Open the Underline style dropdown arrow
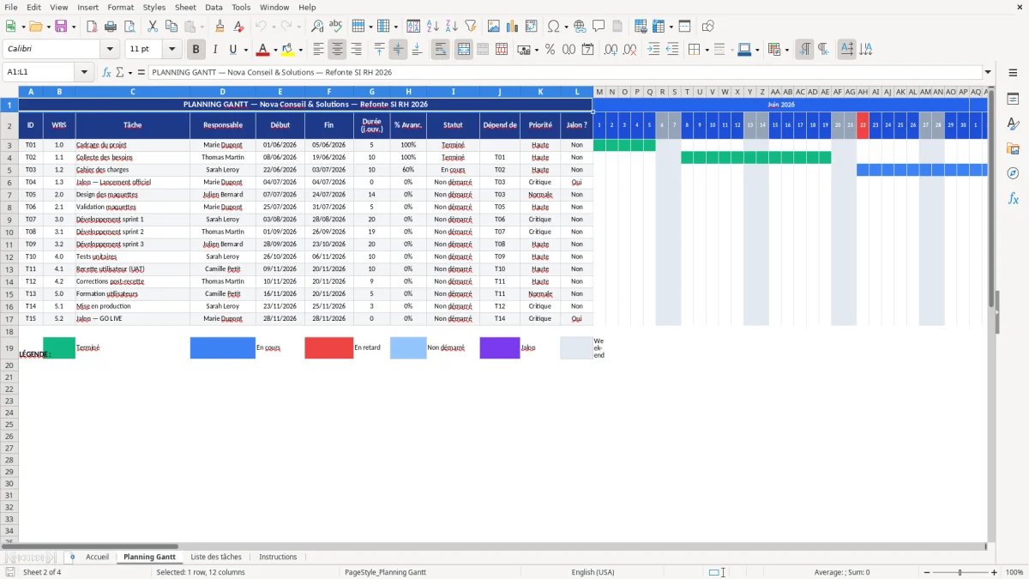 point(245,50)
